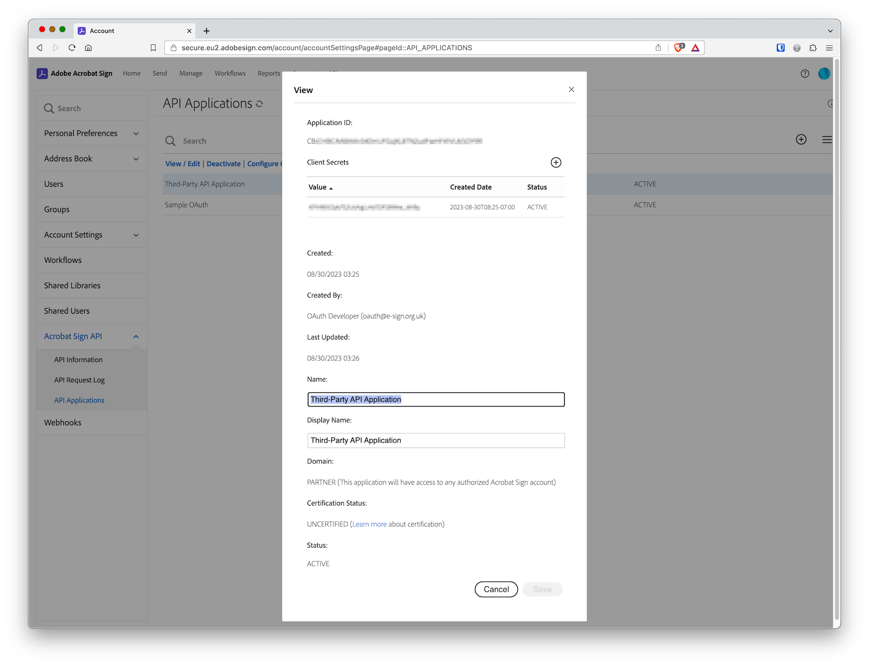The height and width of the screenshot is (666, 869).
Task: Select the Account browser tab
Action: click(x=135, y=31)
